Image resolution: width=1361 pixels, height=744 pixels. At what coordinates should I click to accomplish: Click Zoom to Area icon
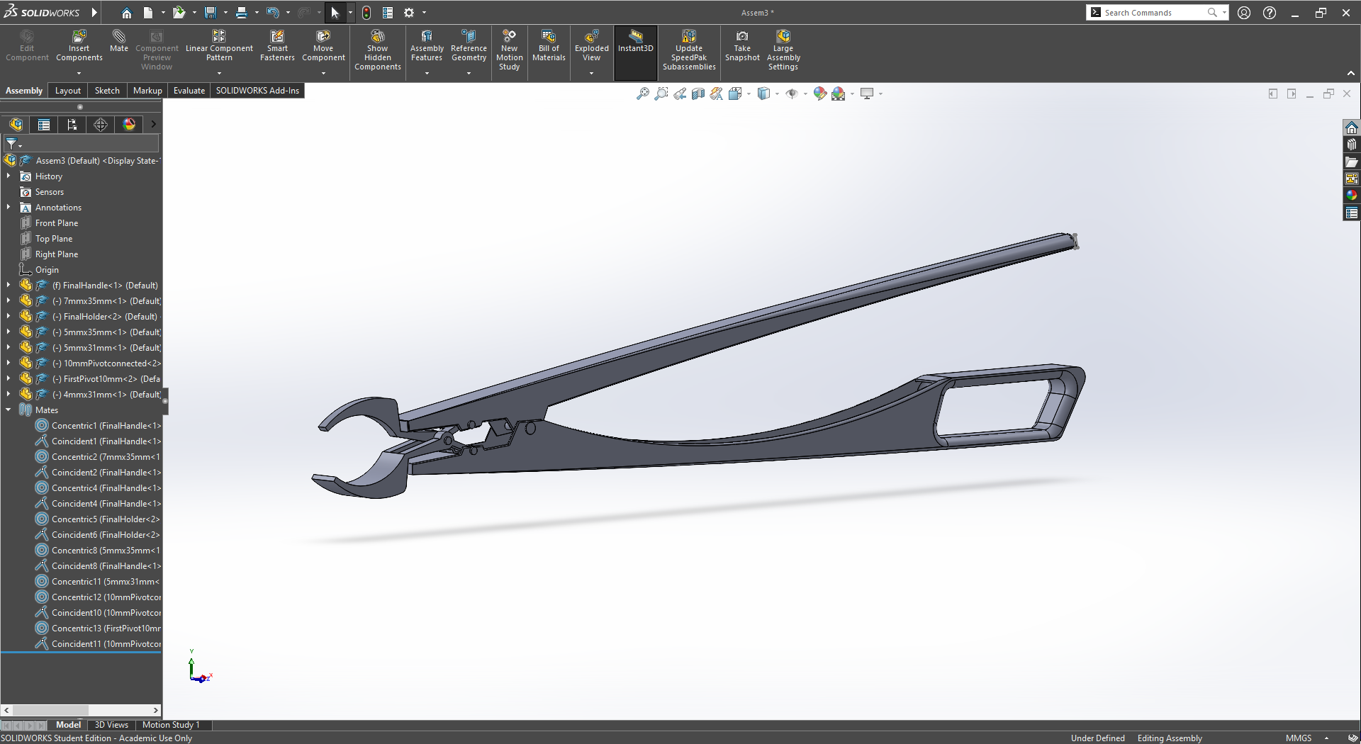pos(661,94)
